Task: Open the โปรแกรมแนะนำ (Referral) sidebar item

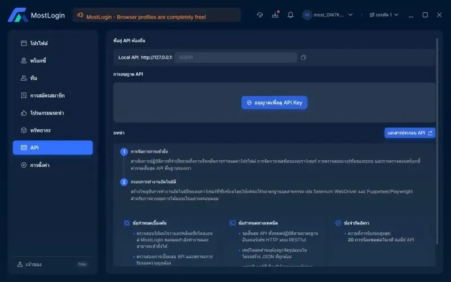Action: pos(52,113)
